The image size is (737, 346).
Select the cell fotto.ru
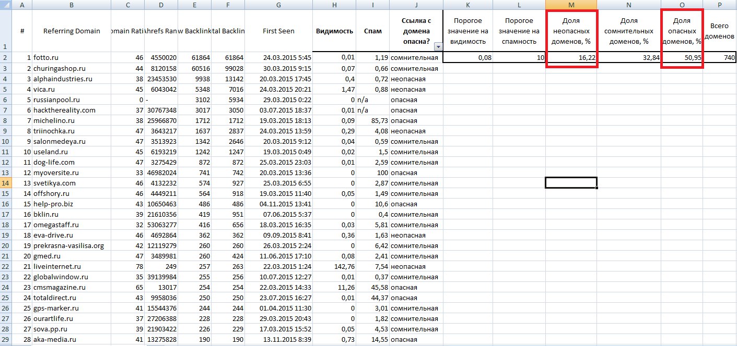click(71, 58)
